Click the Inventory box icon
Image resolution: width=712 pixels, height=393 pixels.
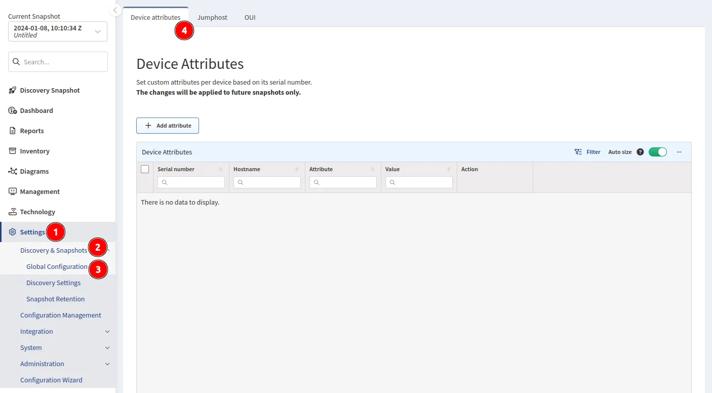(13, 151)
